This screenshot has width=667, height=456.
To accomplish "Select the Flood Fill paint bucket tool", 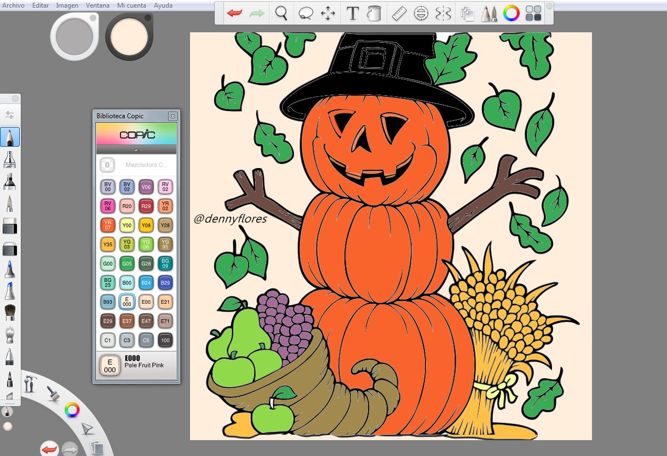I will (x=374, y=13).
